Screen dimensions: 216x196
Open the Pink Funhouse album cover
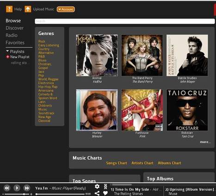142,110
